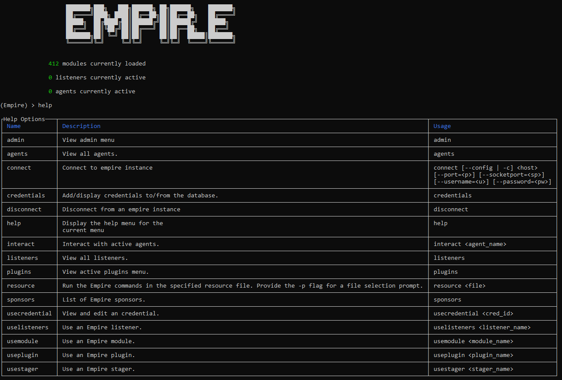Click the "(Empire) > help" prompt line
Image resolution: width=562 pixels, height=380 pixels.
point(26,105)
